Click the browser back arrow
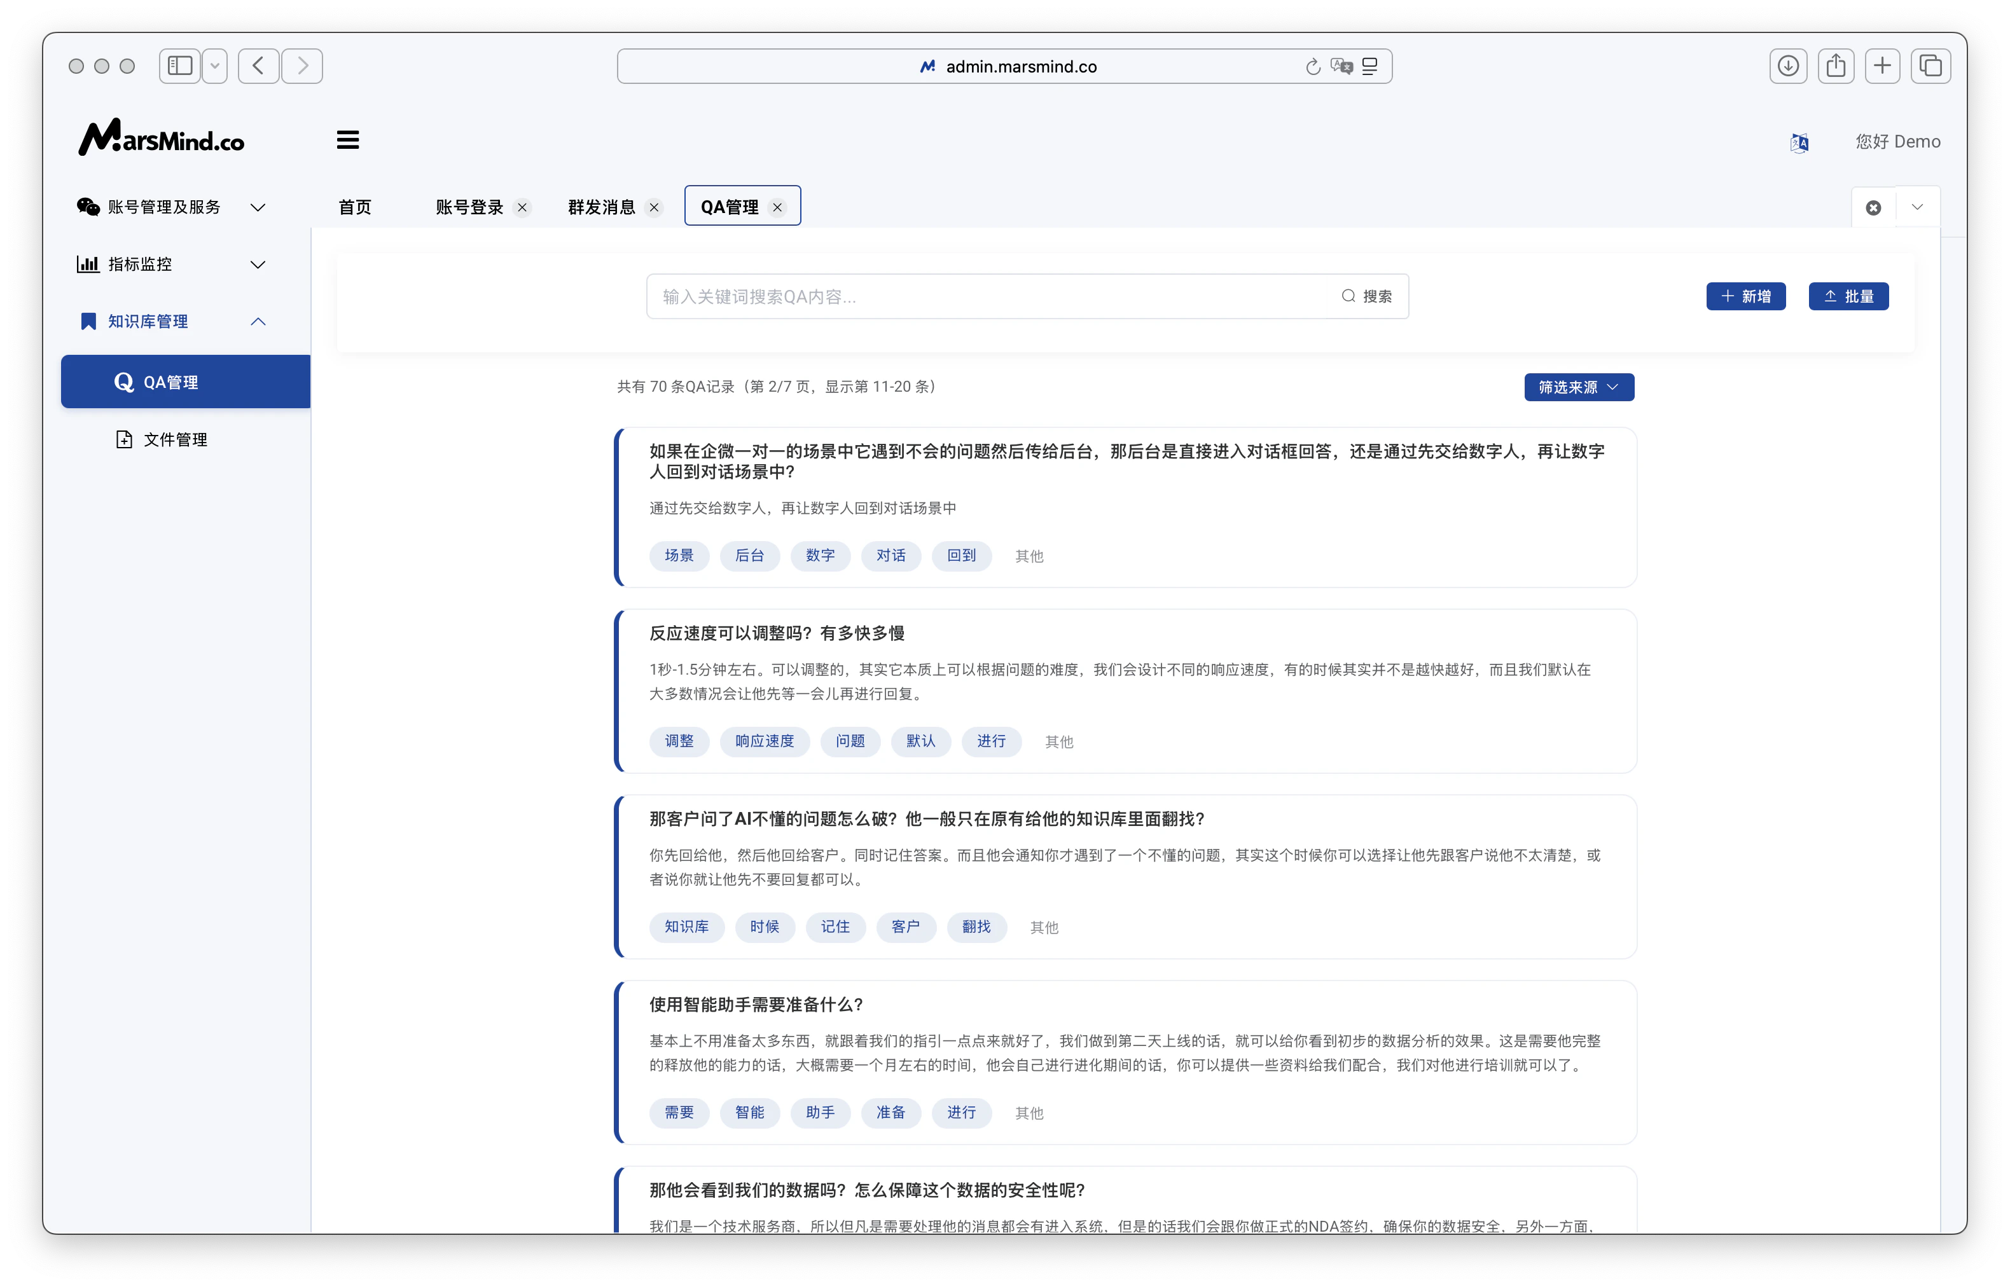Image resolution: width=2010 pixels, height=1287 pixels. pos(258,66)
